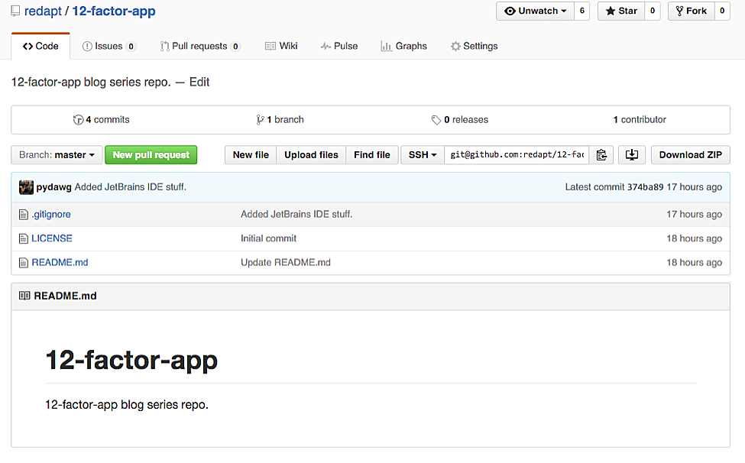Click the README.md file row icon
This screenshot has width=745, height=463.
[23, 263]
